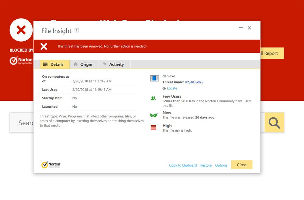Click the 'This file risk is high.' text
This screenshot has height=200, width=304.
[177, 131]
